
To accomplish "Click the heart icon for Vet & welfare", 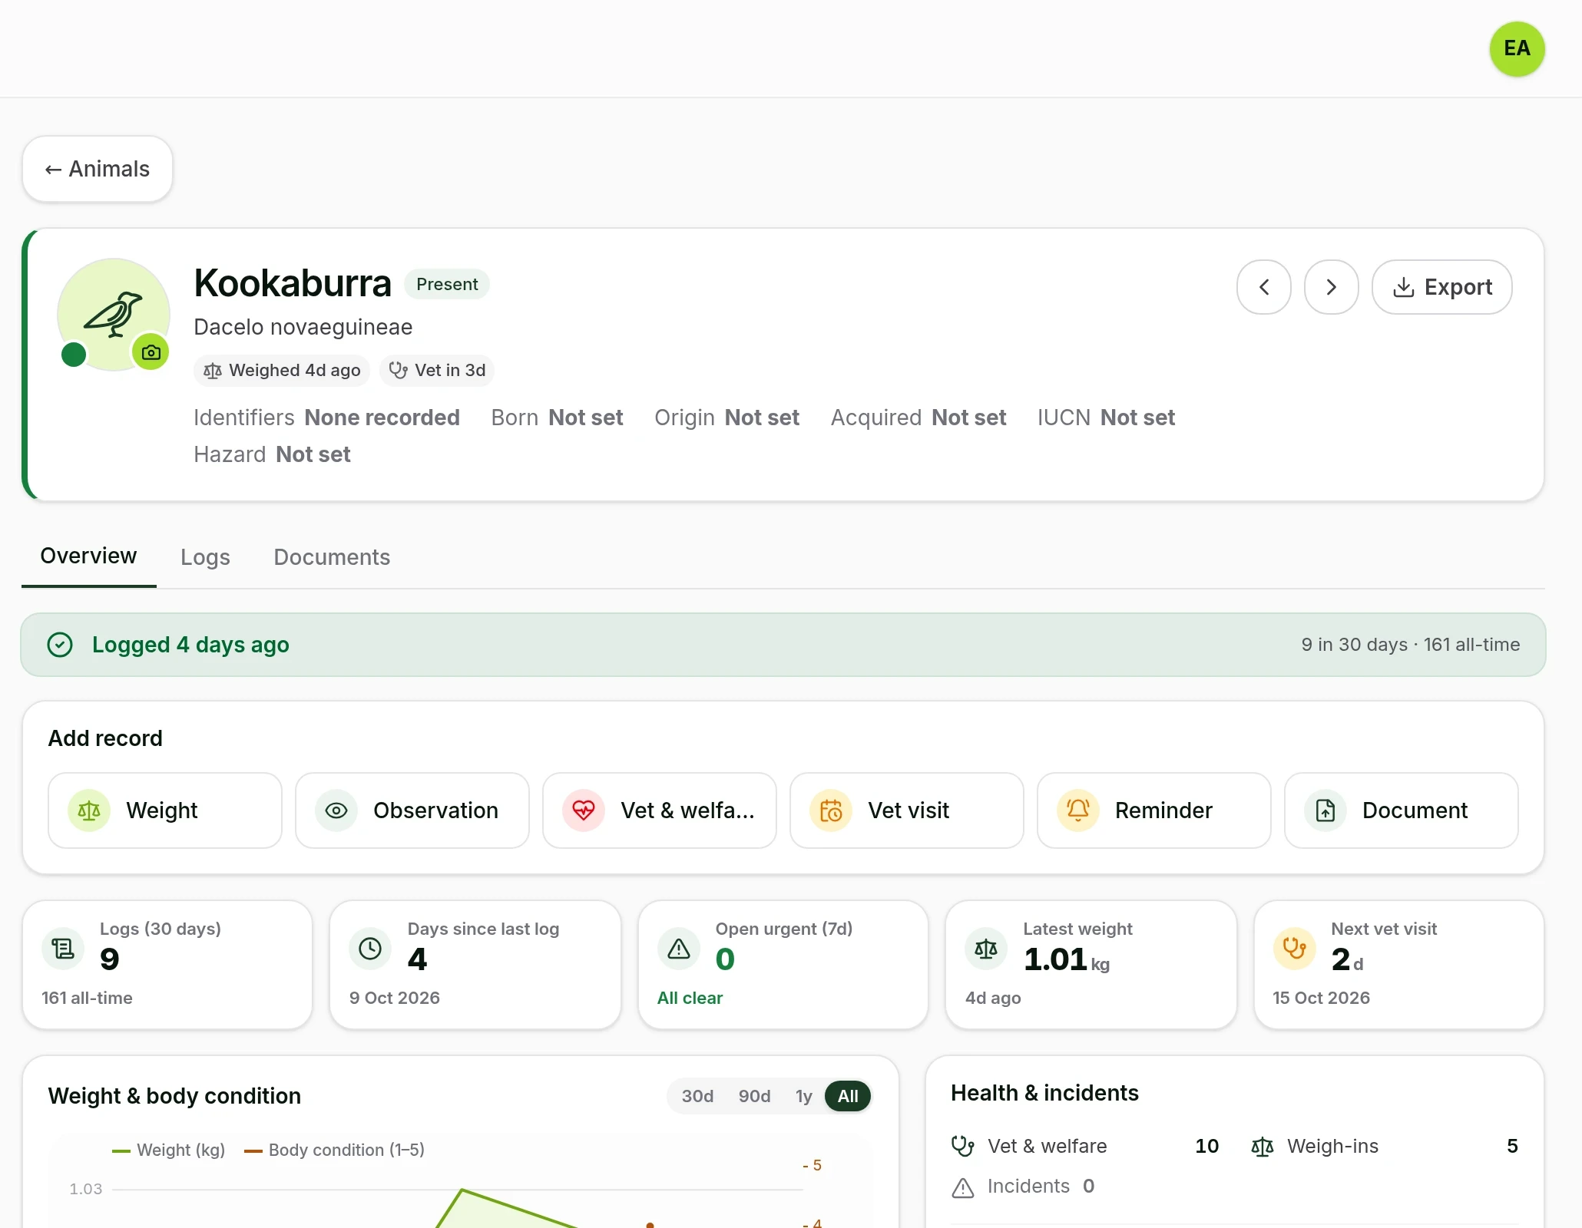I will point(584,810).
